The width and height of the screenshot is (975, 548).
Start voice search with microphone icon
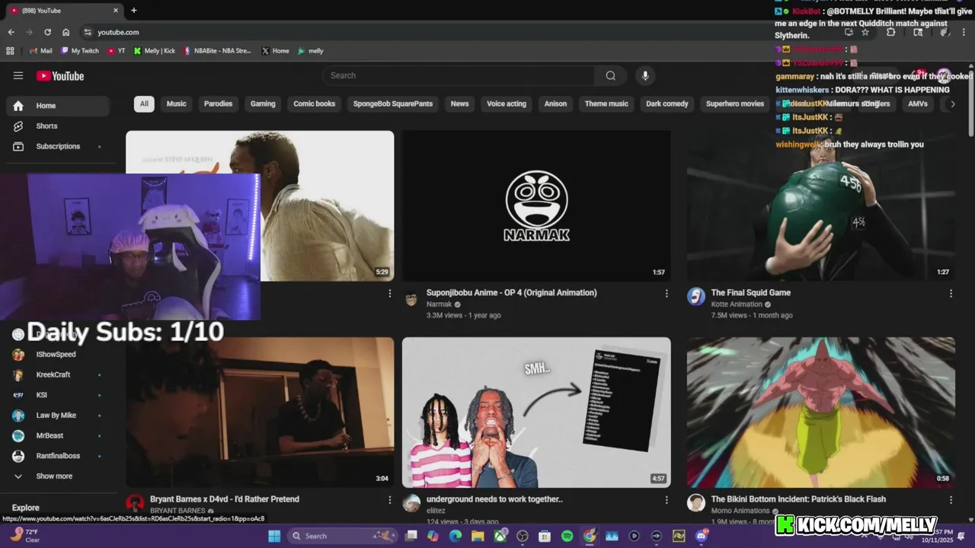[645, 75]
